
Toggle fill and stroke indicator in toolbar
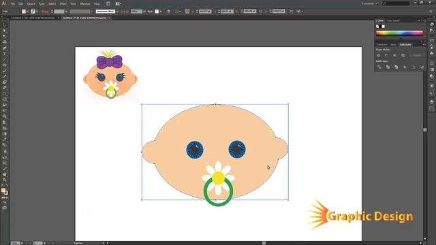5,191
